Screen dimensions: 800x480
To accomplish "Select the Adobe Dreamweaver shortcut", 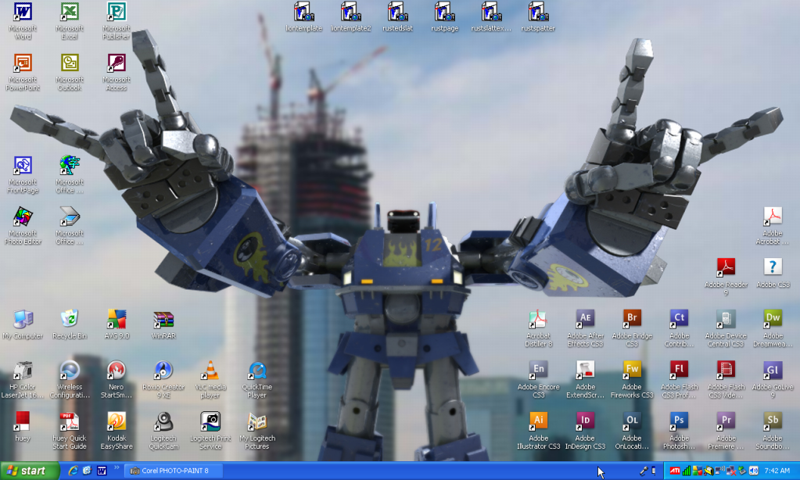I will 773,319.
